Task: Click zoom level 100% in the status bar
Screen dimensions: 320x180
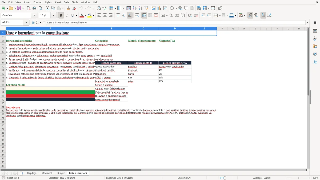Action: coord(315,178)
